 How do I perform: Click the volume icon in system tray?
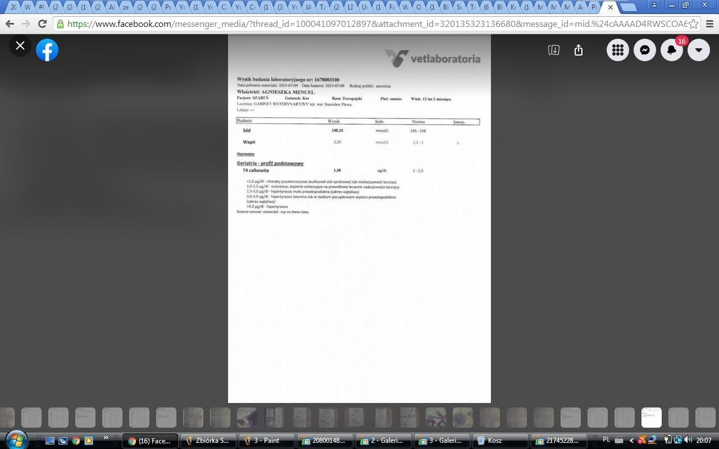(x=688, y=440)
